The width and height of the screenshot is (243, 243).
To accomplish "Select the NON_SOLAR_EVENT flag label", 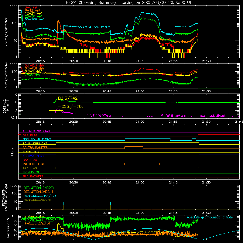I will click(x=37, y=139).
